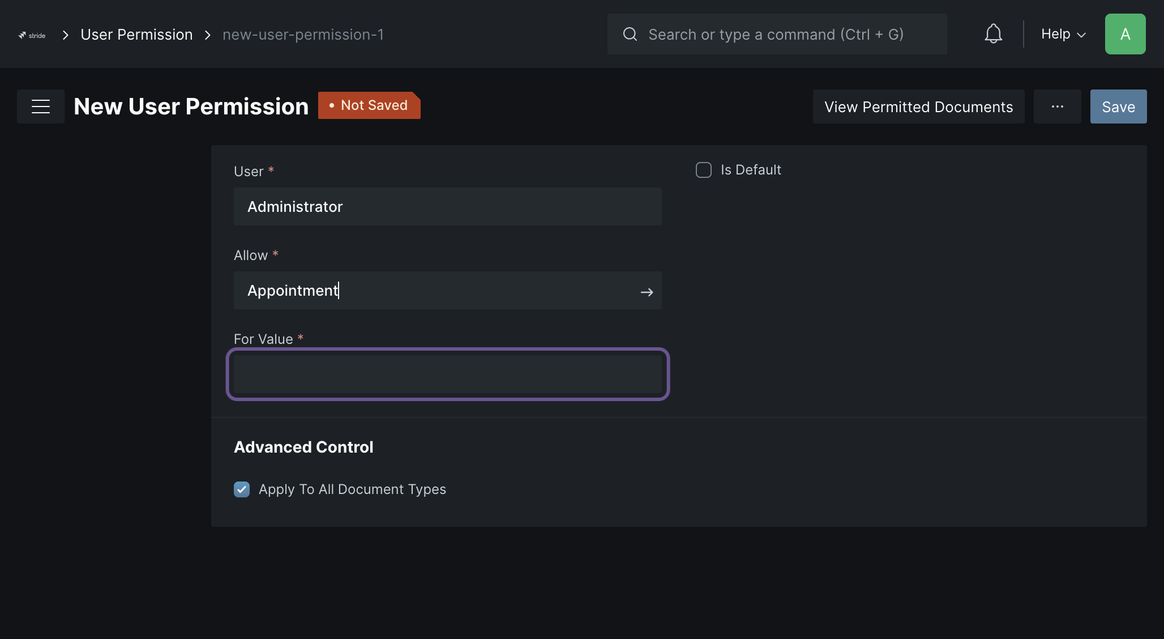The height and width of the screenshot is (639, 1164).
Task: Save the new user permission
Action: [1118, 107]
